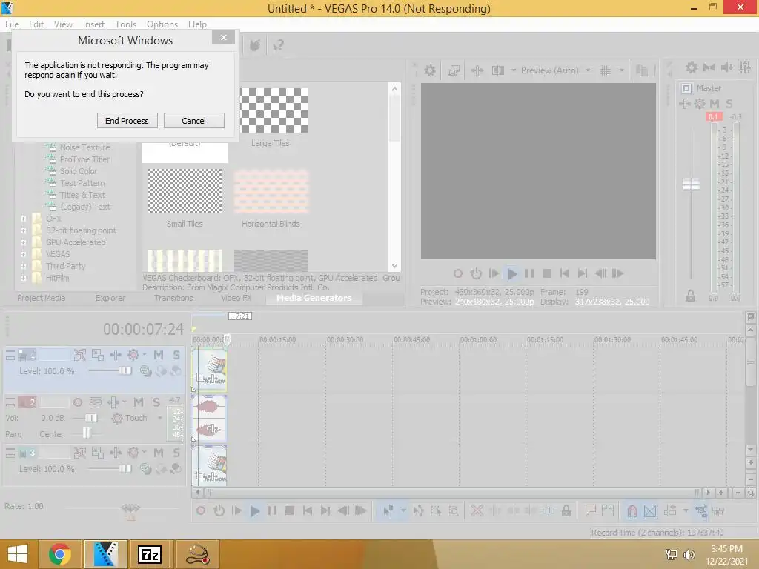759x569 pixels.
Task: Invert track 2 phase icon
Action: pyautogui.click(x=96, y=402)
